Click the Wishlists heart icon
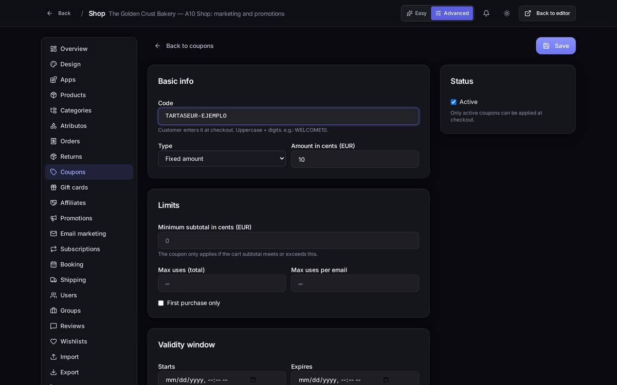The height and width of the screenshot is (385, 617). [x=53, y=341]
